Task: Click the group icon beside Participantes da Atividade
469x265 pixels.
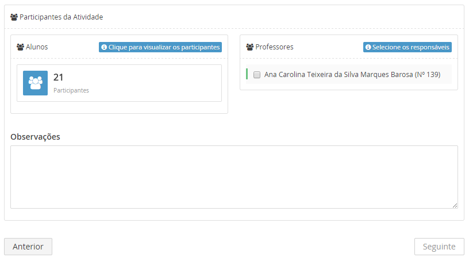Action: click(x=14, y=17)
